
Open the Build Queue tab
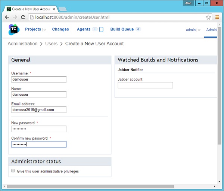(x=122, y=29)
